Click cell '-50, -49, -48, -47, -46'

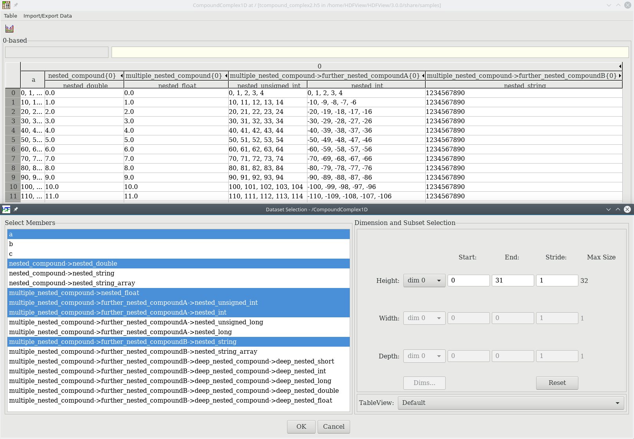[x=367, y=140]
